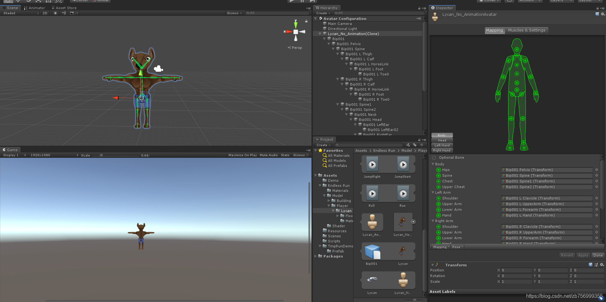Click the Right Hand mapping button

[x=442, y=151]
